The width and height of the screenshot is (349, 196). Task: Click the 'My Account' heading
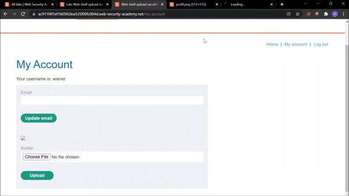(x=45, y=64)
